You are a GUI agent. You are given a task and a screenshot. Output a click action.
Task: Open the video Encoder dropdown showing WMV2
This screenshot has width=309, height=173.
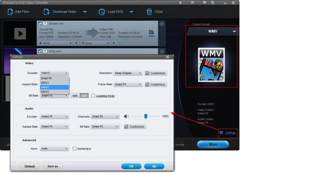coord(54,73)
